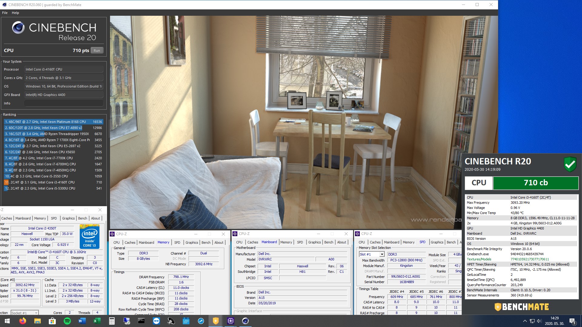
Task: Open the About tab in the leftmost CPU-Z window
Action: pyautogui.click(x=95, y=218)
